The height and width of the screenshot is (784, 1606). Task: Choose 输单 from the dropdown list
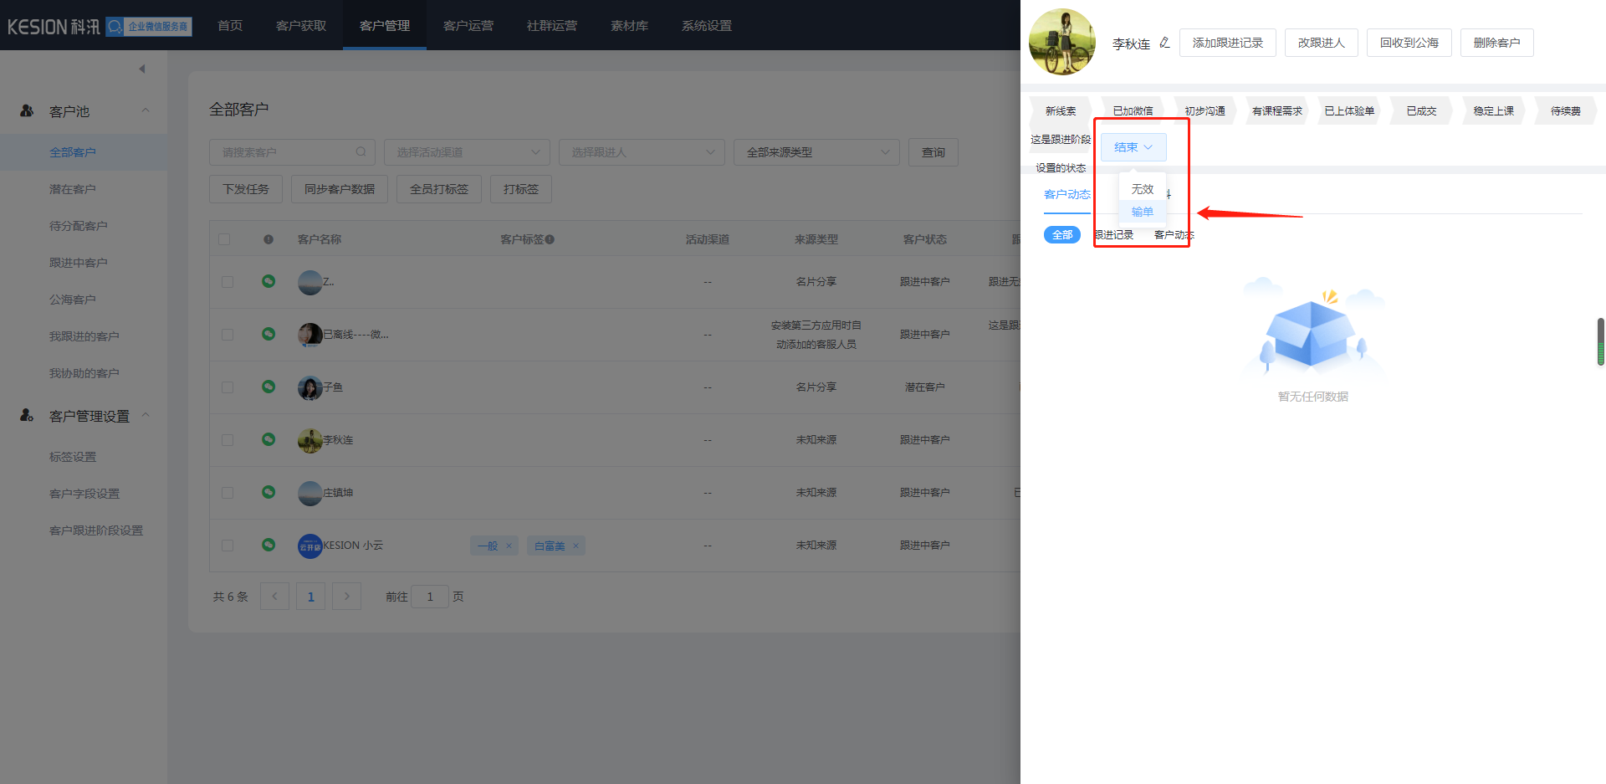click(x=1142, y=212)
